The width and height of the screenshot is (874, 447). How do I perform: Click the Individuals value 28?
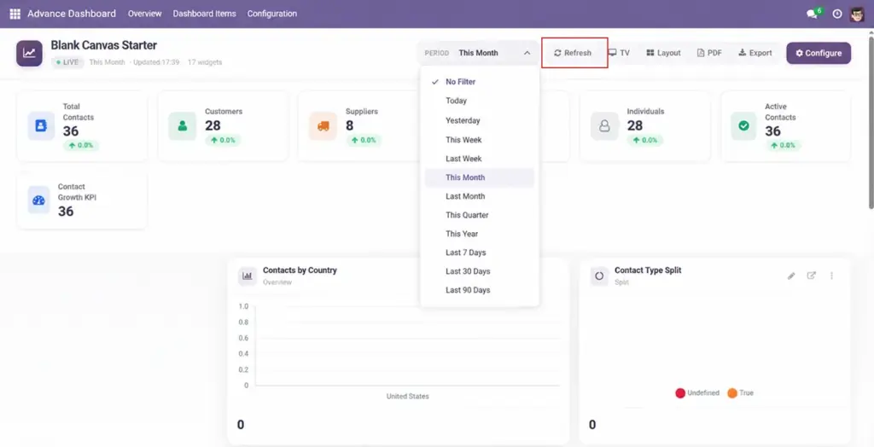tap(635, 126)
